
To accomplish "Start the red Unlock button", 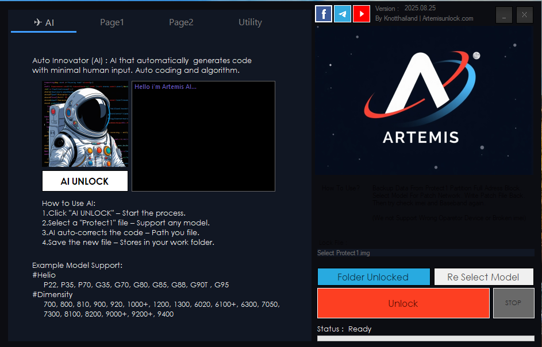I will 403,303.
